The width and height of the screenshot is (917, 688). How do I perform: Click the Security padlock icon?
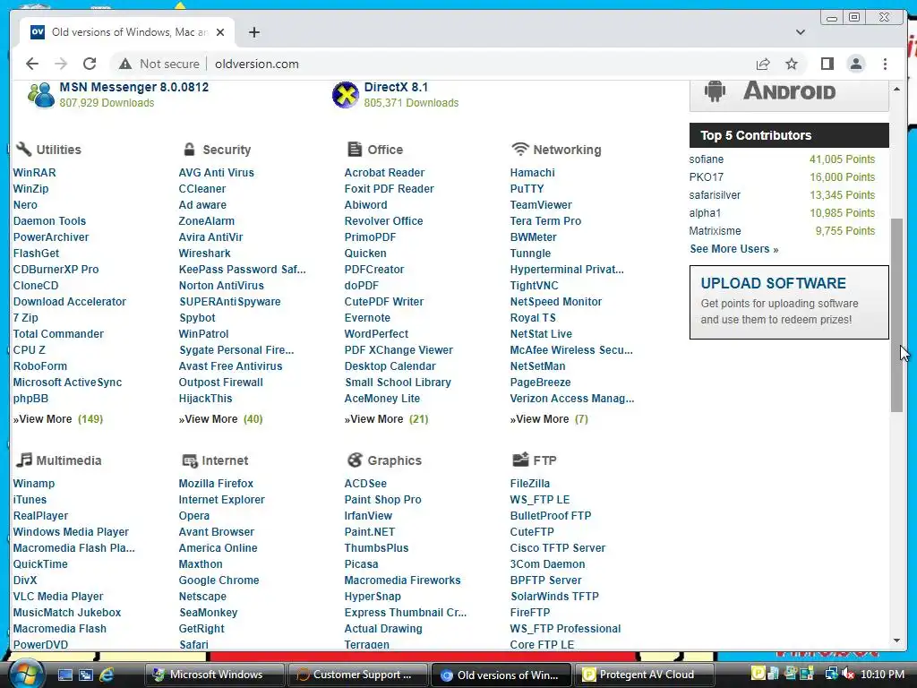coord(189,149)
